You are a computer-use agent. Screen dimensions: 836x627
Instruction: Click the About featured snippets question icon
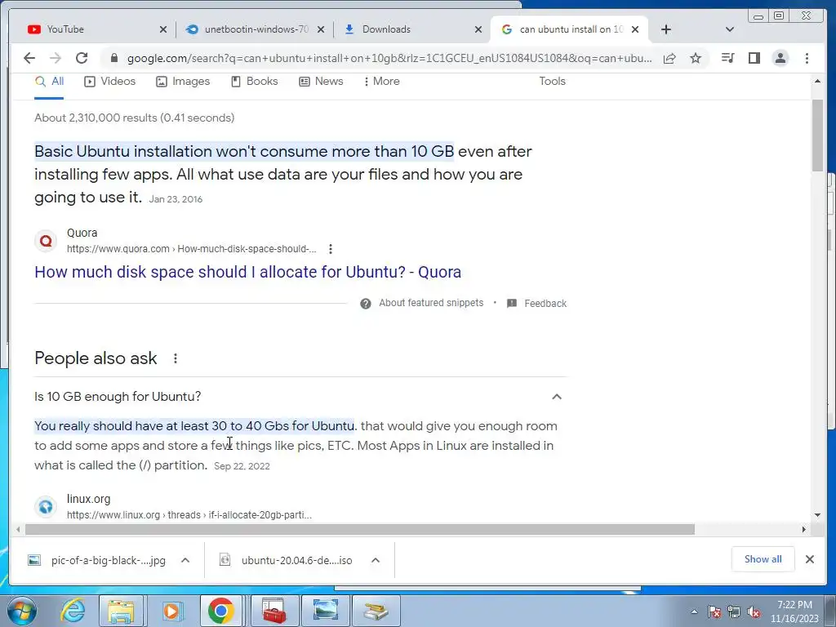pos(365,304)
